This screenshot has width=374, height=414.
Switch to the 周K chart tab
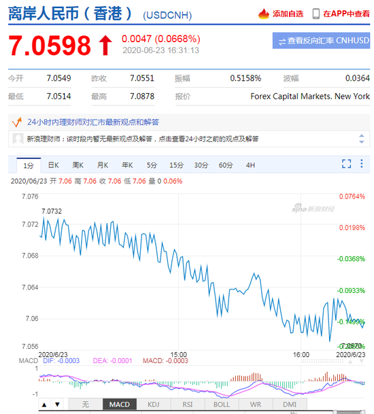tap(78, 165)
